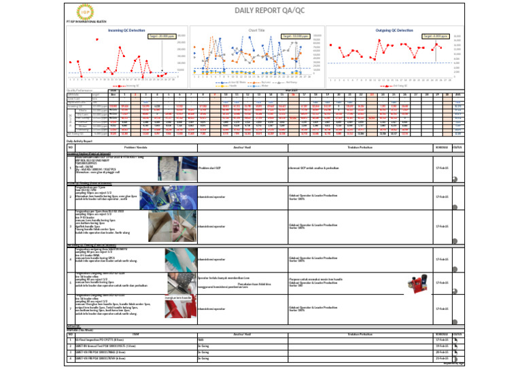
Task: Click the Out Going QC legend entry
Action: click(x=394, y=86)
